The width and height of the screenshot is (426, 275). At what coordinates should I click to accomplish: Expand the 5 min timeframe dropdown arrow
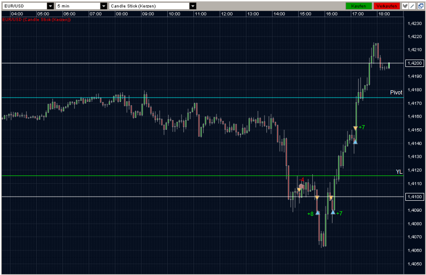point(104,6)
